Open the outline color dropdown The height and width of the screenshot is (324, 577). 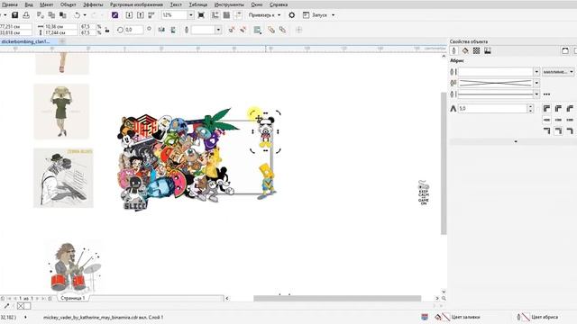coord(536,83)
